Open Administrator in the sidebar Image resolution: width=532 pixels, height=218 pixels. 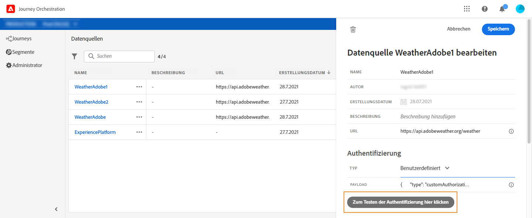24,65
